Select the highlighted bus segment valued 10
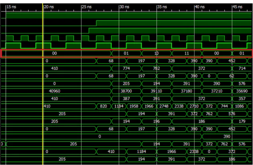 [156, 53]
